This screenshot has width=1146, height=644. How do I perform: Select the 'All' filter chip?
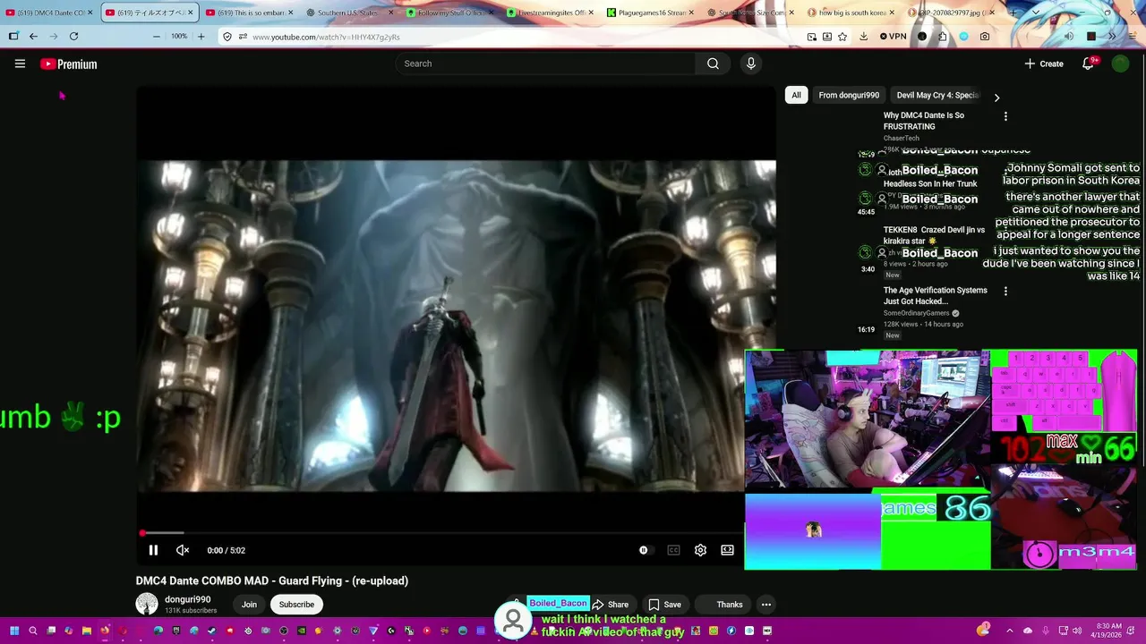pyautogui.click(x=796, y=95)
